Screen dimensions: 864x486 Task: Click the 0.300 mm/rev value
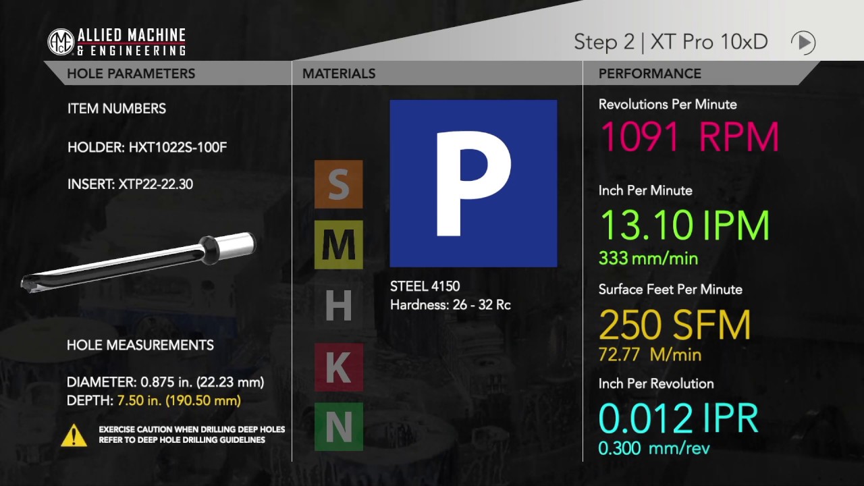tap(653, 448)
